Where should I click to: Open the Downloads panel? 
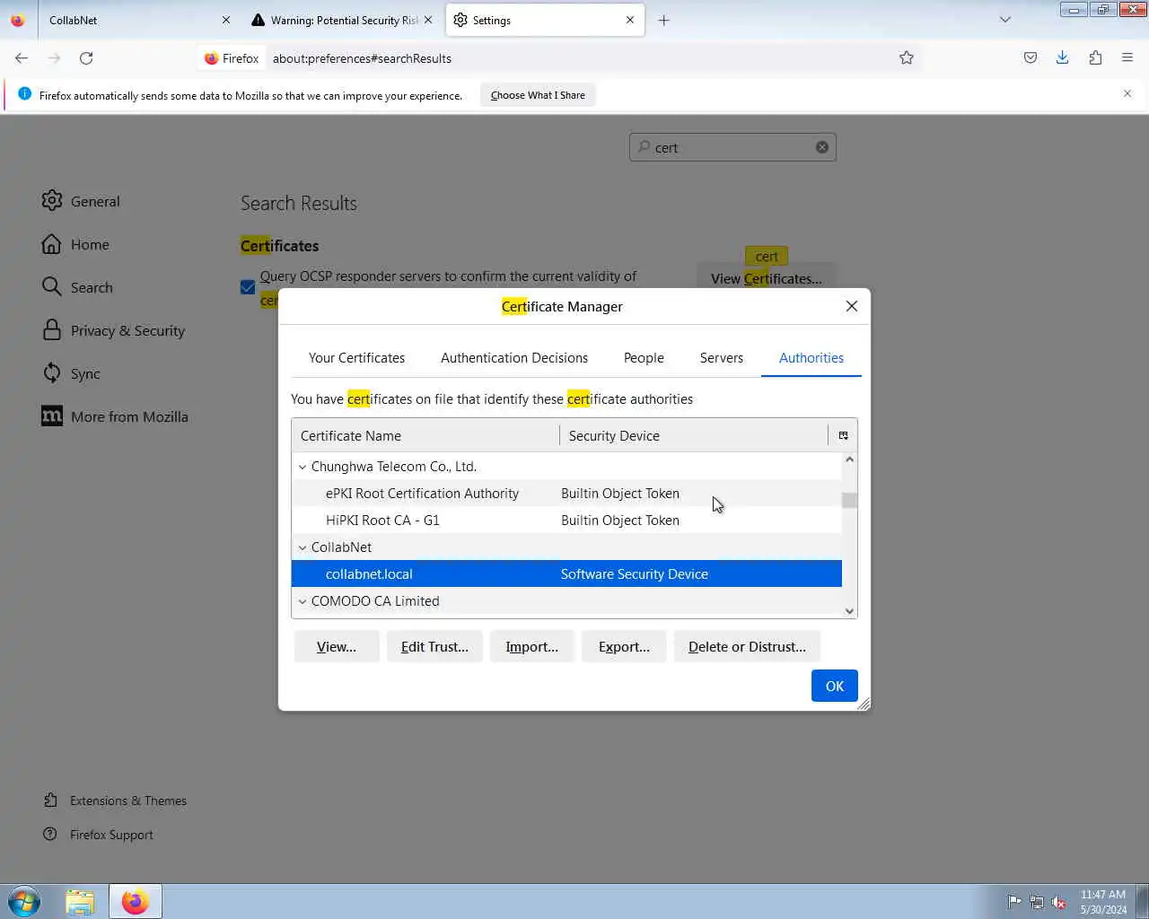(1063, 58)
